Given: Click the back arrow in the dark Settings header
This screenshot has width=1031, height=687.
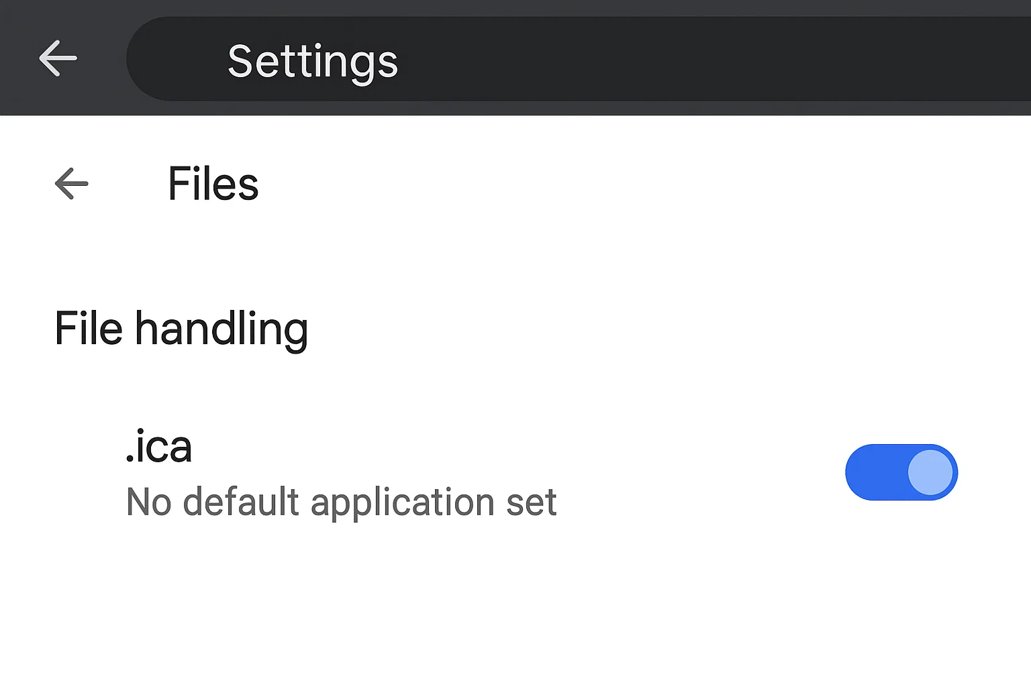Looking at the screenshot, I should (x=58, y=58).
